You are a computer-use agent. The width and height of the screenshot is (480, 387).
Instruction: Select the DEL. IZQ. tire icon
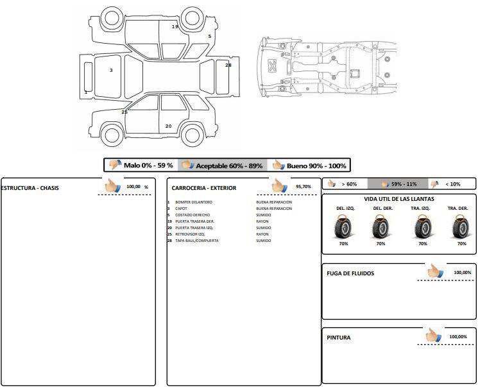coord(343,227)
